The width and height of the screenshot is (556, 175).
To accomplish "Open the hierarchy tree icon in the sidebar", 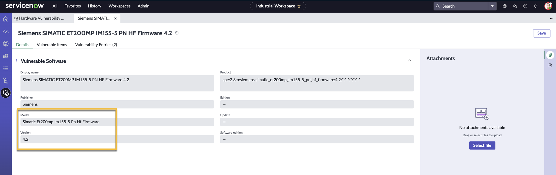I will [6, 80].
